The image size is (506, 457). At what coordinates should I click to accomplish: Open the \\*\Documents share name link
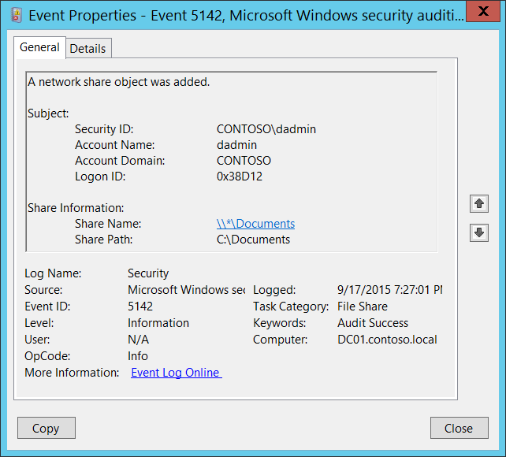(x=255, y=224)
